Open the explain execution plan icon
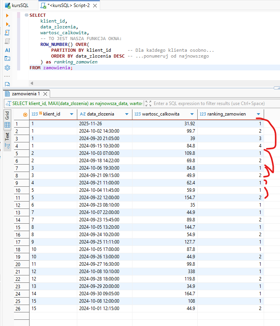 click(x=7, y=41)
